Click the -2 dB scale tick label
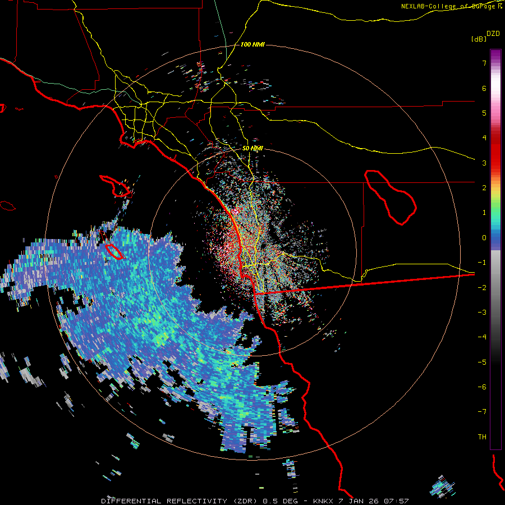 coord(482,288)
